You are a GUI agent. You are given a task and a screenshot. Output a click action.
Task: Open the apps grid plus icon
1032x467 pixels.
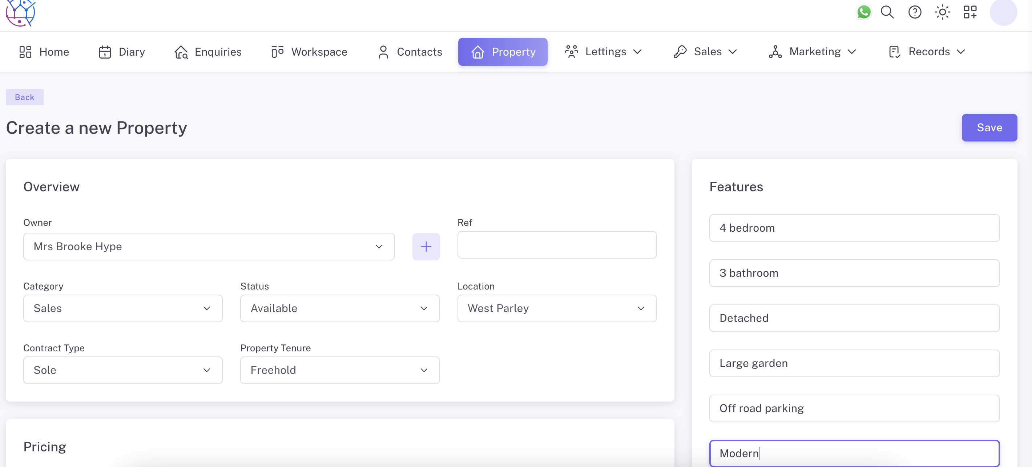pyautogui.click(x=970, y=12)
